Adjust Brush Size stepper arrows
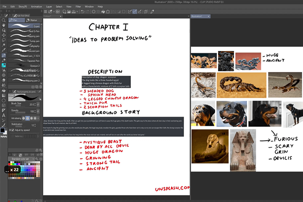The width and height of the screenshot is (303, 202). 35,104
